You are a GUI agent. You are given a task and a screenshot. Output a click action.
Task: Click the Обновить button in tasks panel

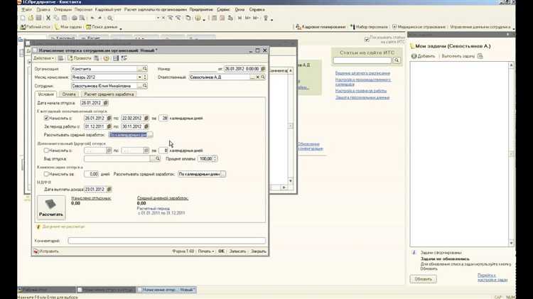tap(424, 279)
